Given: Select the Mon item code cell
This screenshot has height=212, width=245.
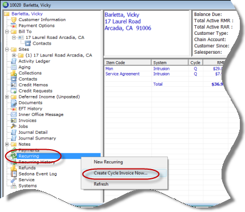Looking at the screenshot, I should 109,69.
